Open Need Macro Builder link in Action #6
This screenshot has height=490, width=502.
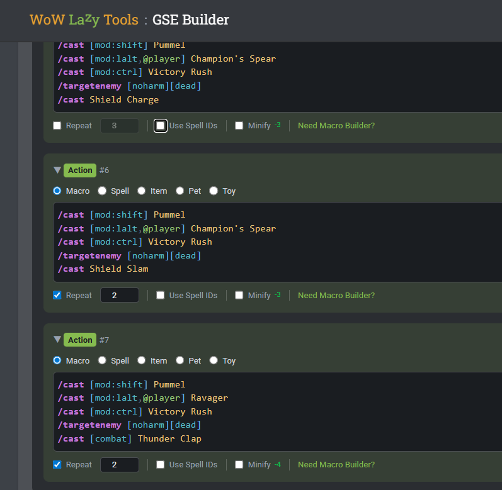click(336, 295)
